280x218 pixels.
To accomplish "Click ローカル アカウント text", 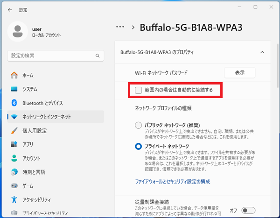I will tap(46, 35).
